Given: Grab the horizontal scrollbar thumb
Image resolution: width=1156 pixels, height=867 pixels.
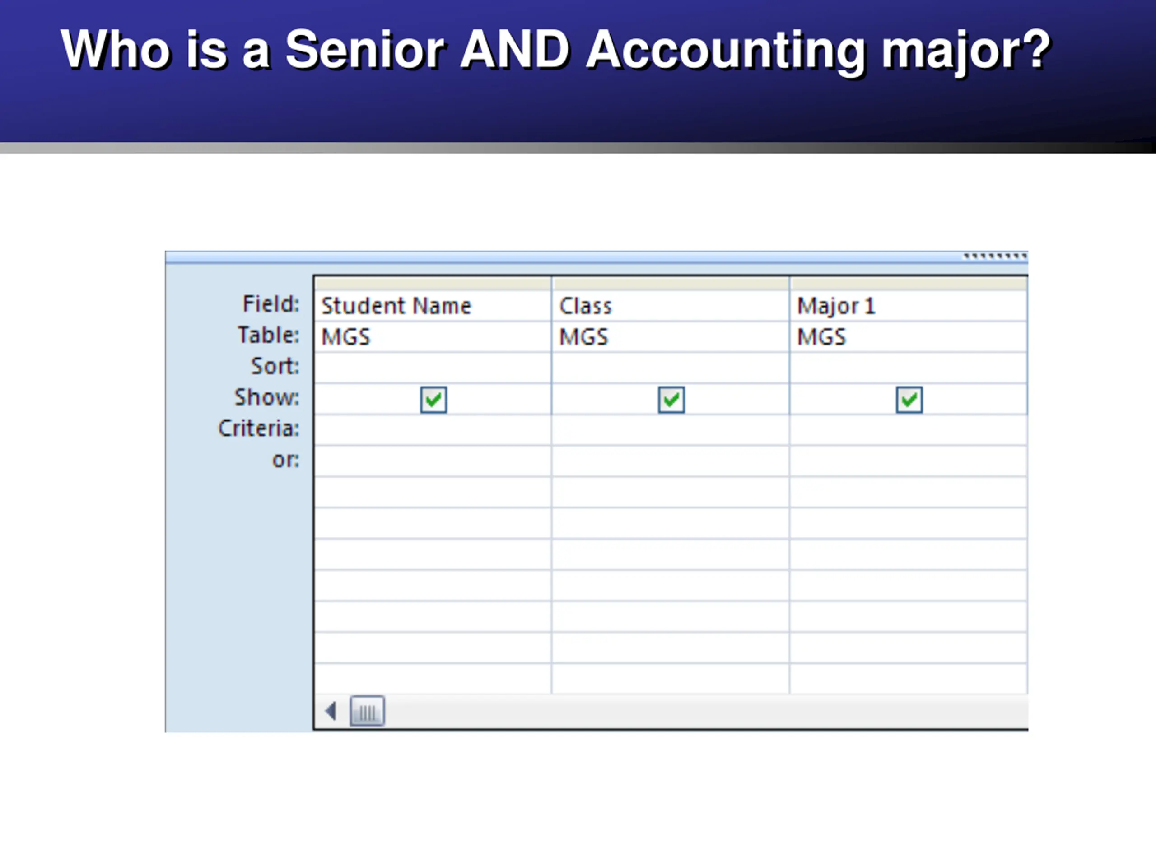Looking at the screenshot, I should point(367,711).
